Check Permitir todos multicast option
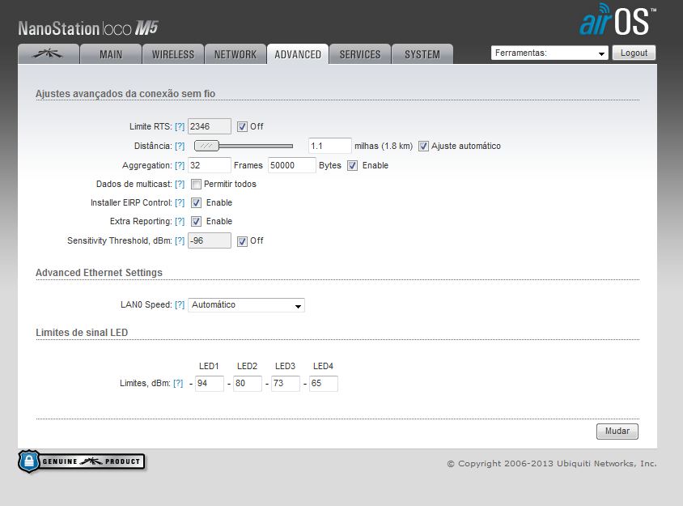683x506 pixels. coord(196,185)
